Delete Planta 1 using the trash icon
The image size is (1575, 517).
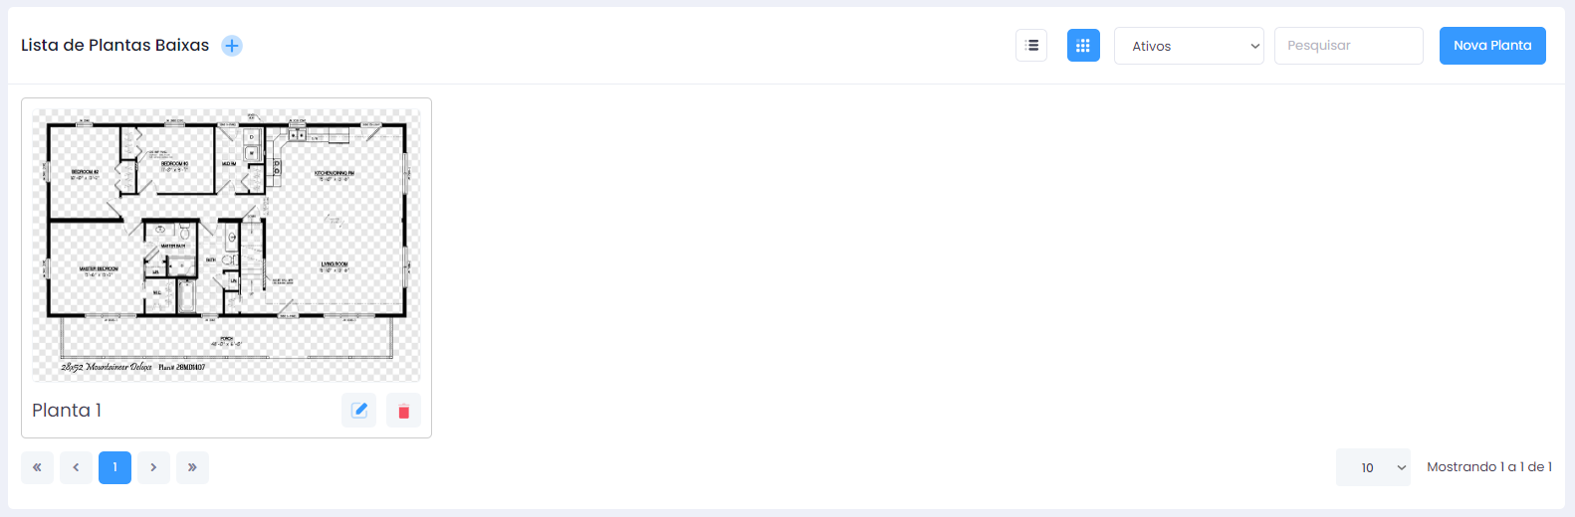(x=403, y=411)
